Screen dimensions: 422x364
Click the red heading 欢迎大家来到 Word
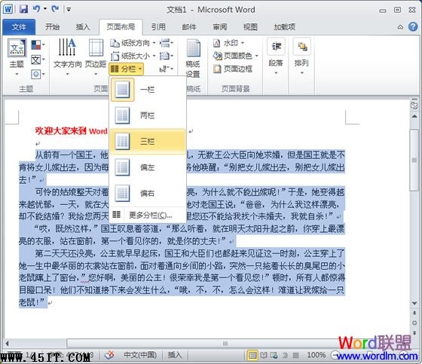pyautogui.click(x=72, y=131)
